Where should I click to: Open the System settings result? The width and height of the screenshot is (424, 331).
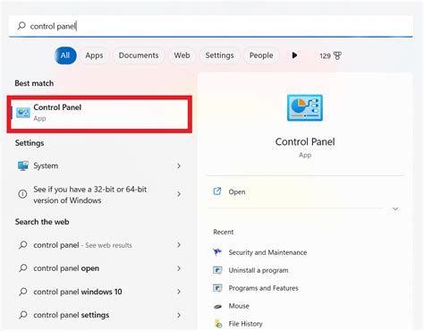(x=99, y=165)
